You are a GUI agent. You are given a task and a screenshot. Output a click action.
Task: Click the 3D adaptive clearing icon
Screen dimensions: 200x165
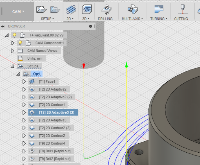pyautogui.click(x=87, y=9)
